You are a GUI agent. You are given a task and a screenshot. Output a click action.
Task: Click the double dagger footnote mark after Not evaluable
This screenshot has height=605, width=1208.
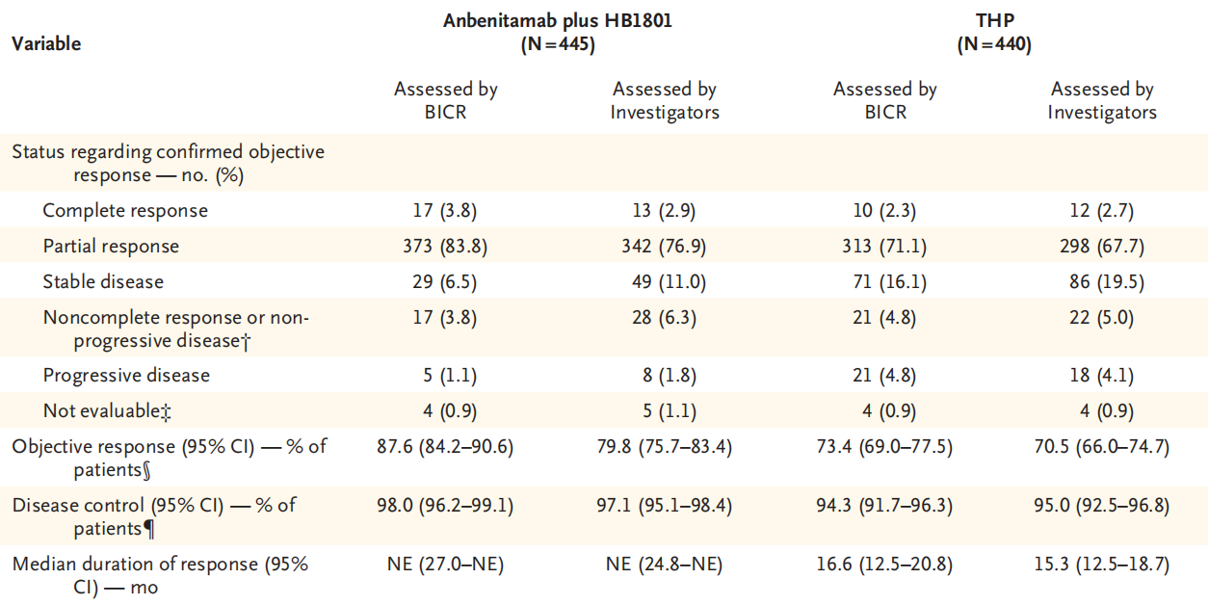167,411
